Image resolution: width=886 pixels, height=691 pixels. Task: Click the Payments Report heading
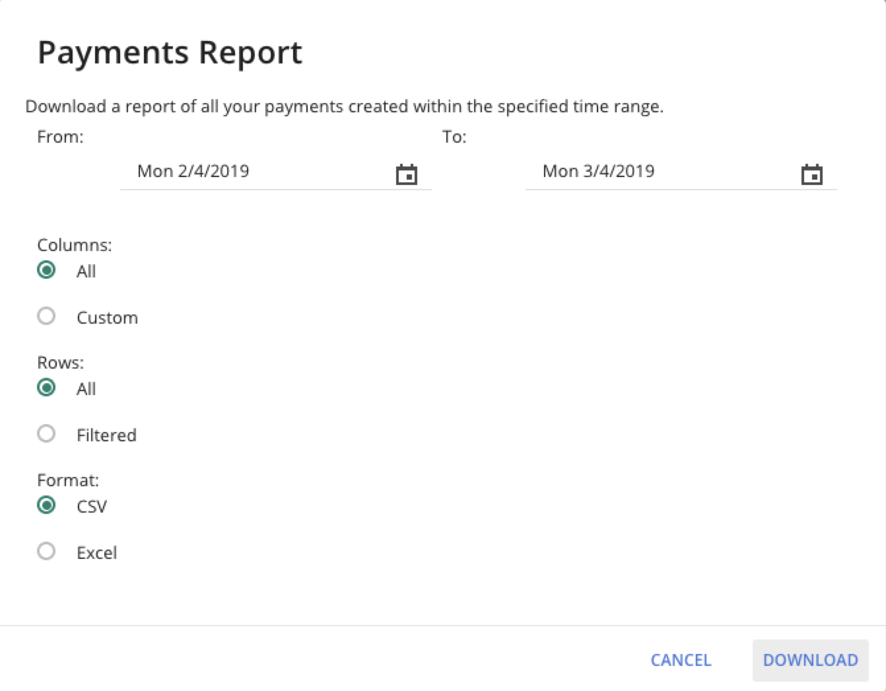pyautogui.click(x=170, y=52)
